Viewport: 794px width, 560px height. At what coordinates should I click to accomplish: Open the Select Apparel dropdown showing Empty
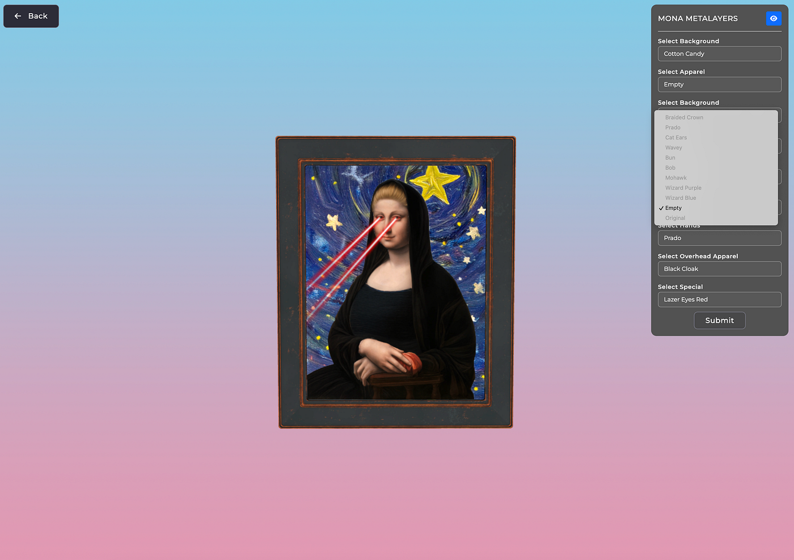[719, 84]
